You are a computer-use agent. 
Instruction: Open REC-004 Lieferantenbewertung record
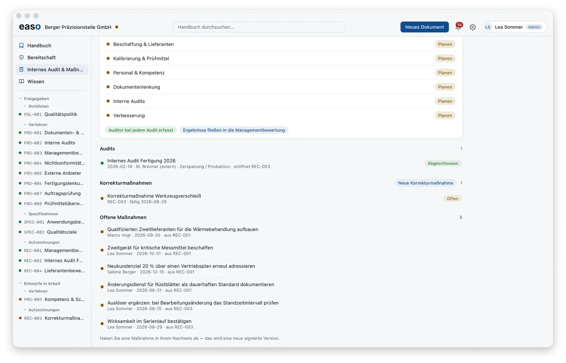52,271
